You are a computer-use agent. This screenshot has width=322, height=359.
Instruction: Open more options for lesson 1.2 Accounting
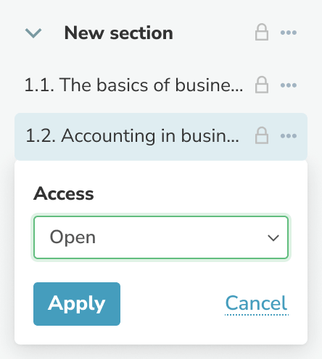[x=289, y=136]
